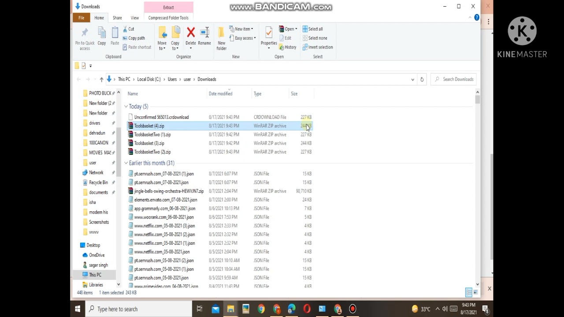This screenshot has height=317, width=564.
Task: Select This PC in navigation pane
Action: click(x=95, y=275)
